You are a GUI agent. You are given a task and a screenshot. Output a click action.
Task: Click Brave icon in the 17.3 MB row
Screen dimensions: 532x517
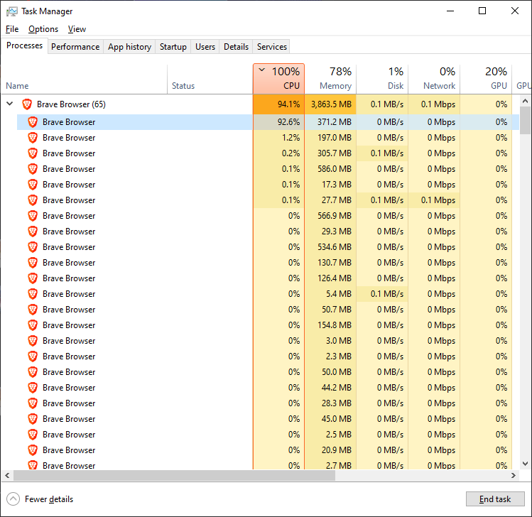[33, 185]
